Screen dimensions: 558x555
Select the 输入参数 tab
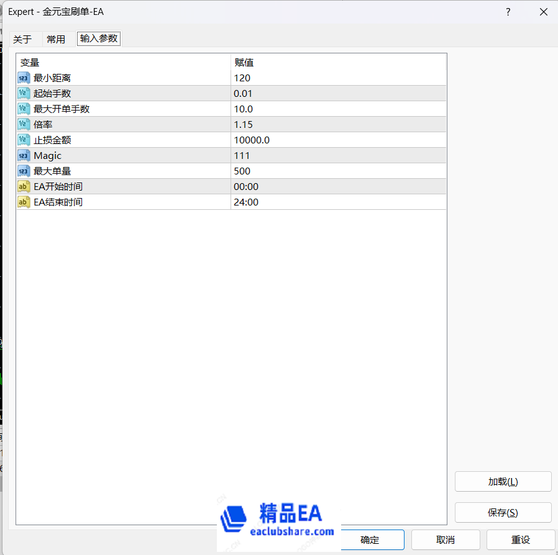(98, 38)
